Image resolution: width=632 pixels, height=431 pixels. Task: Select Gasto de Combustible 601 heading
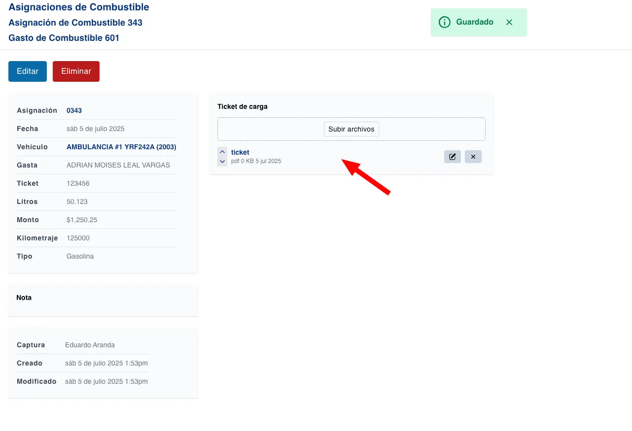[x=64, y=38]
